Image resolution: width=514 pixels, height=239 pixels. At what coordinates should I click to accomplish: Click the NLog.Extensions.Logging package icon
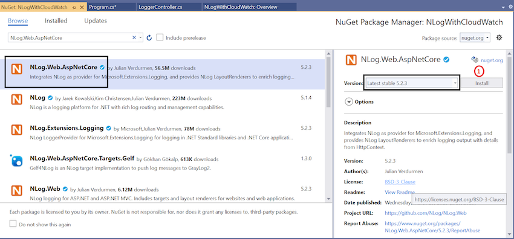pyautogui.click(x=16, y=130)
